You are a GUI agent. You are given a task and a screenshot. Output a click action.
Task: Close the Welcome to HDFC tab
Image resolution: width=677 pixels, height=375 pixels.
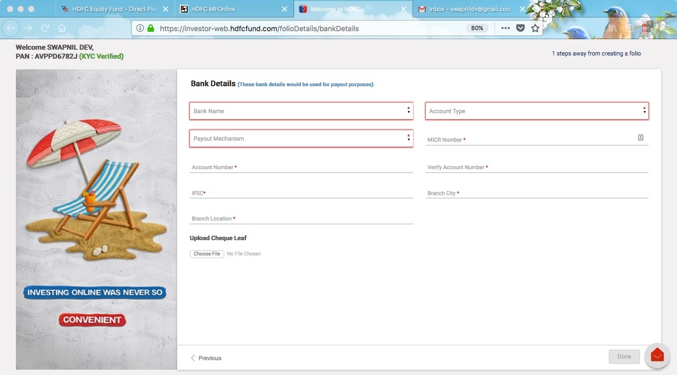(x=404, y=9)
